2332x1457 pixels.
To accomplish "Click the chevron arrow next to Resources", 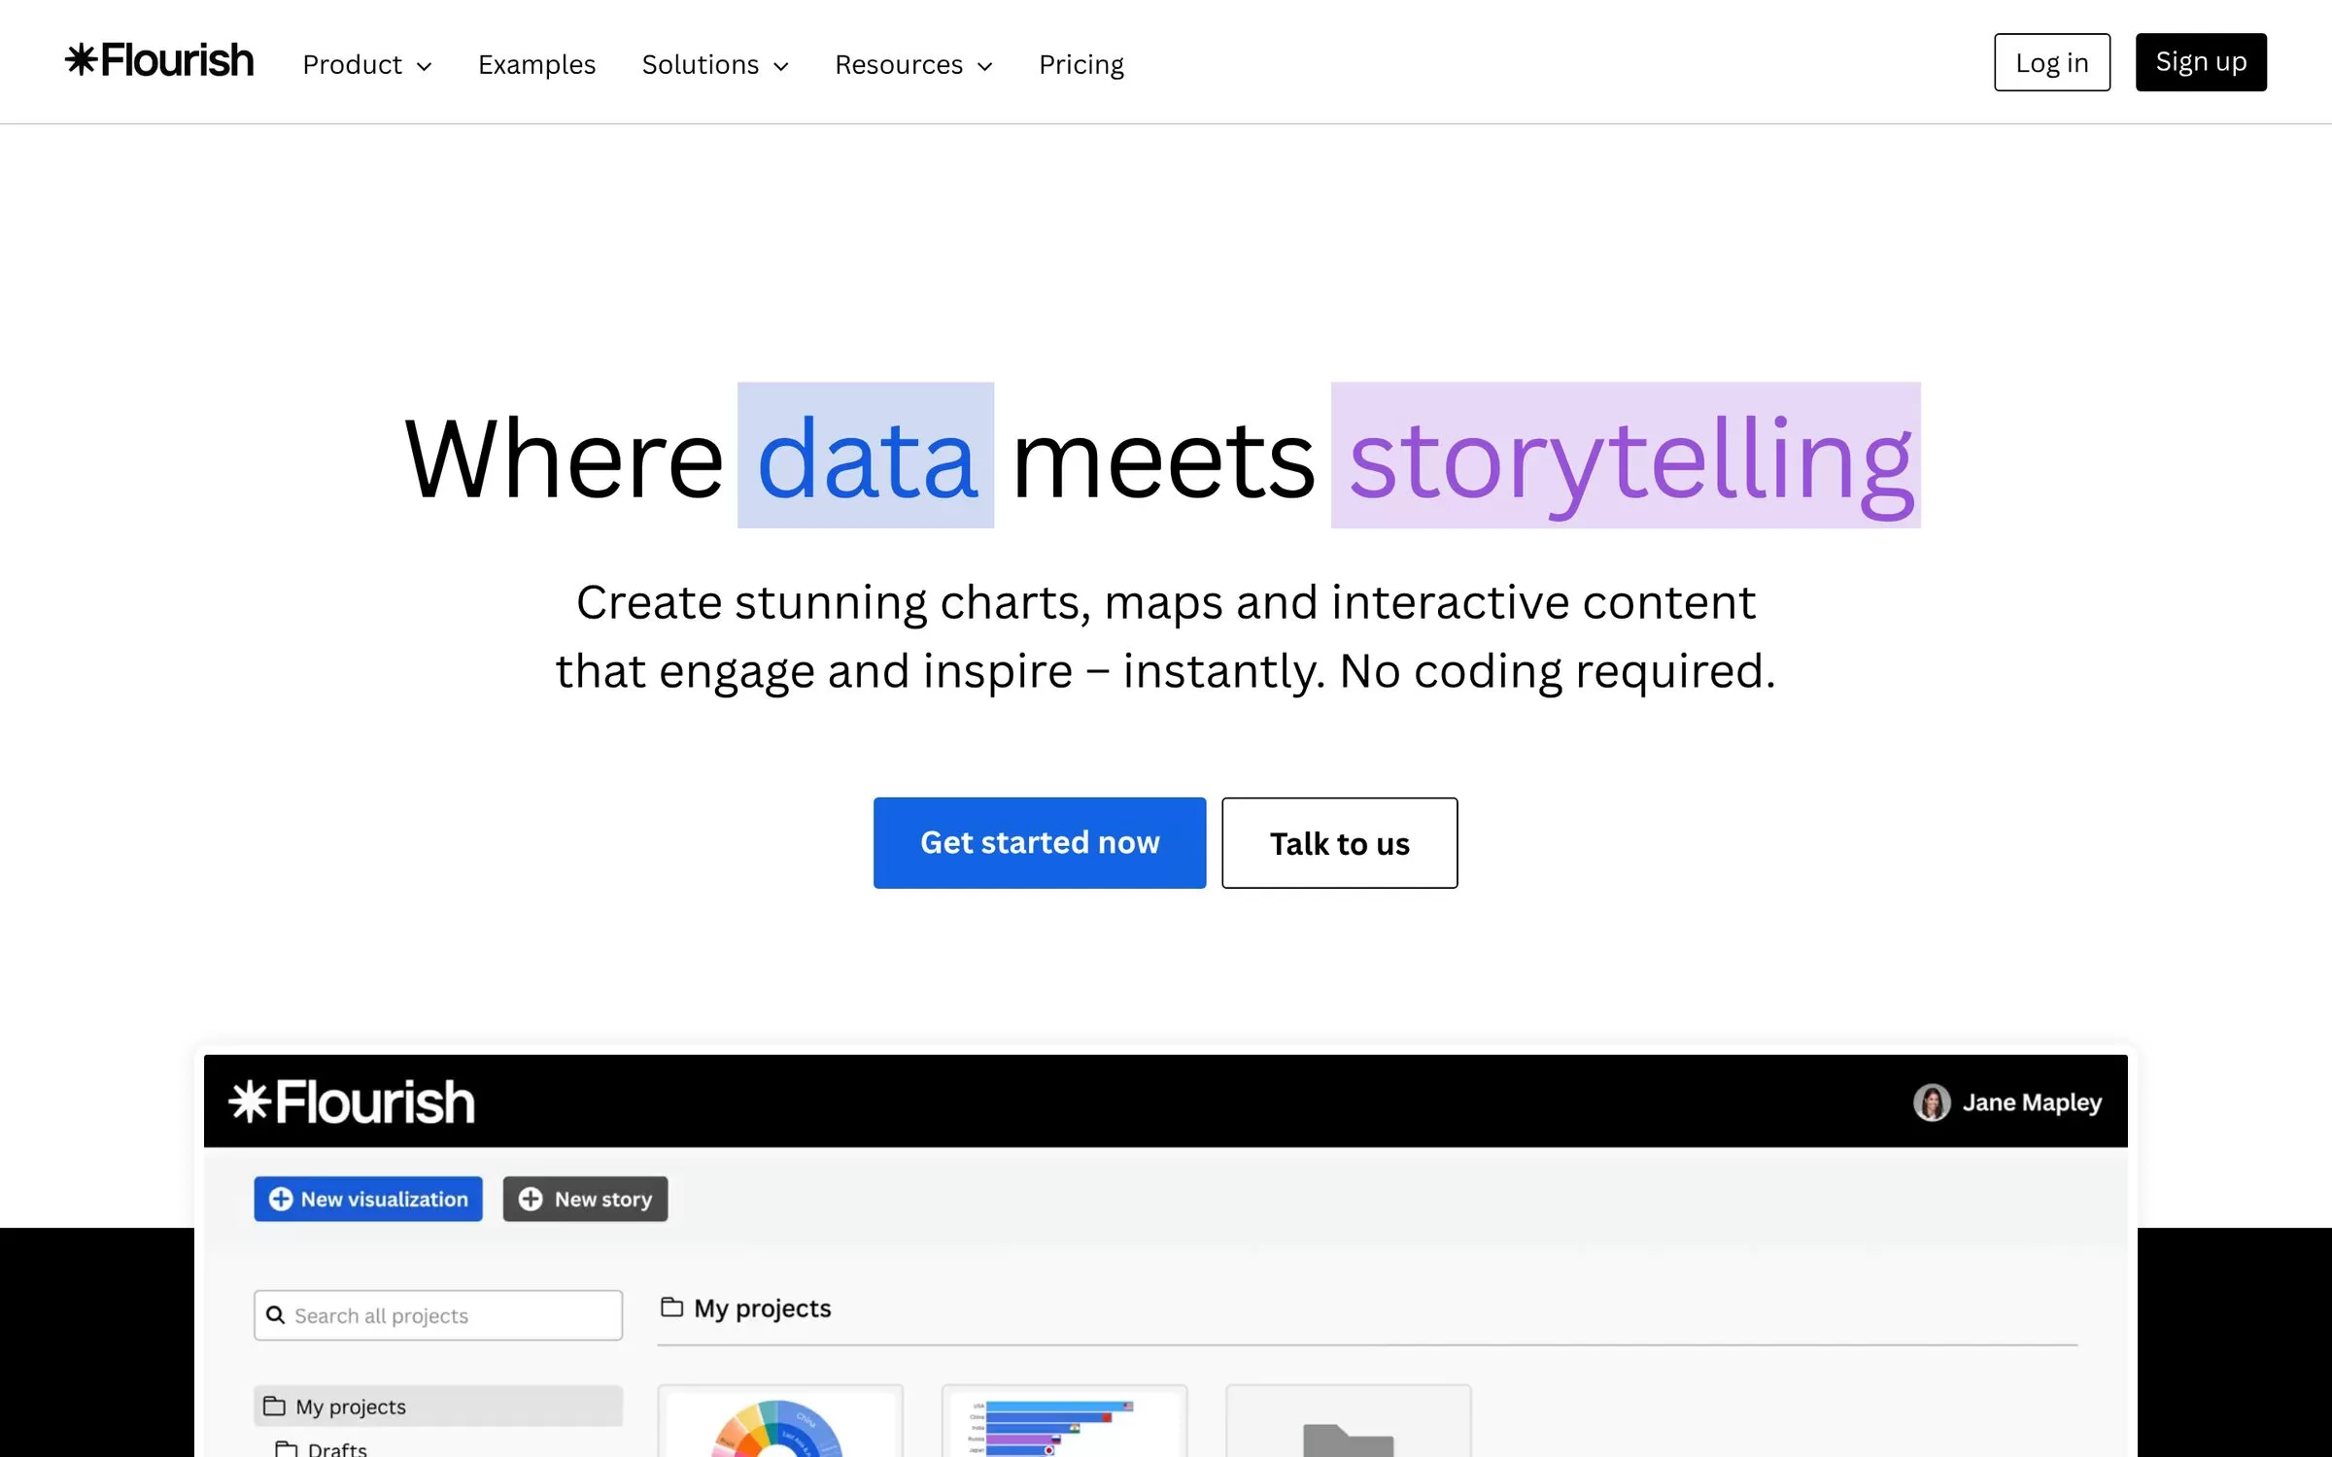I will click(984, 67).
